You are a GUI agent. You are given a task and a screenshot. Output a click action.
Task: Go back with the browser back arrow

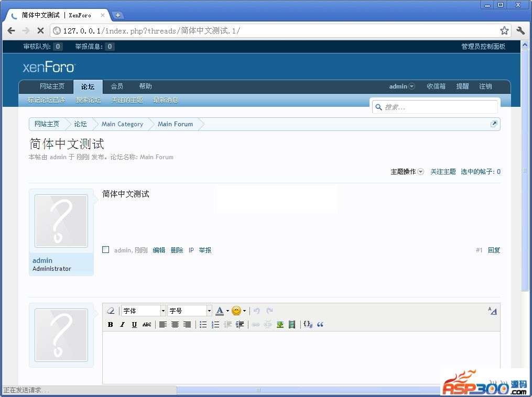(11, 31)
